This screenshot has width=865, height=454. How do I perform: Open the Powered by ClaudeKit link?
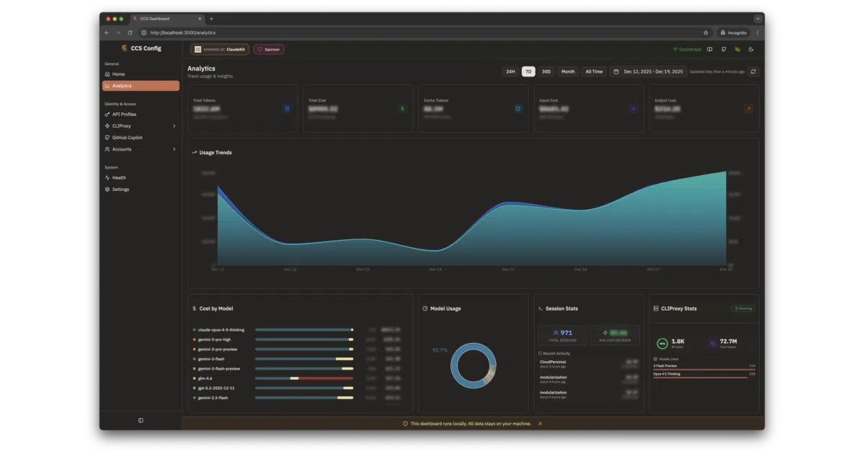[x=219, y=50]
